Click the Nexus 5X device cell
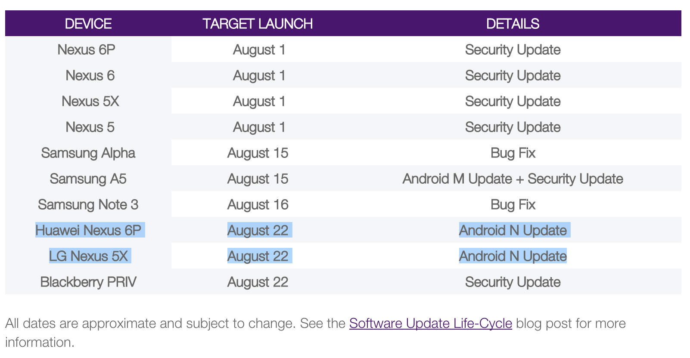Image resolution: width=690 pixels, height=358 pixels. pyautogui.click(x=90, y=102)
